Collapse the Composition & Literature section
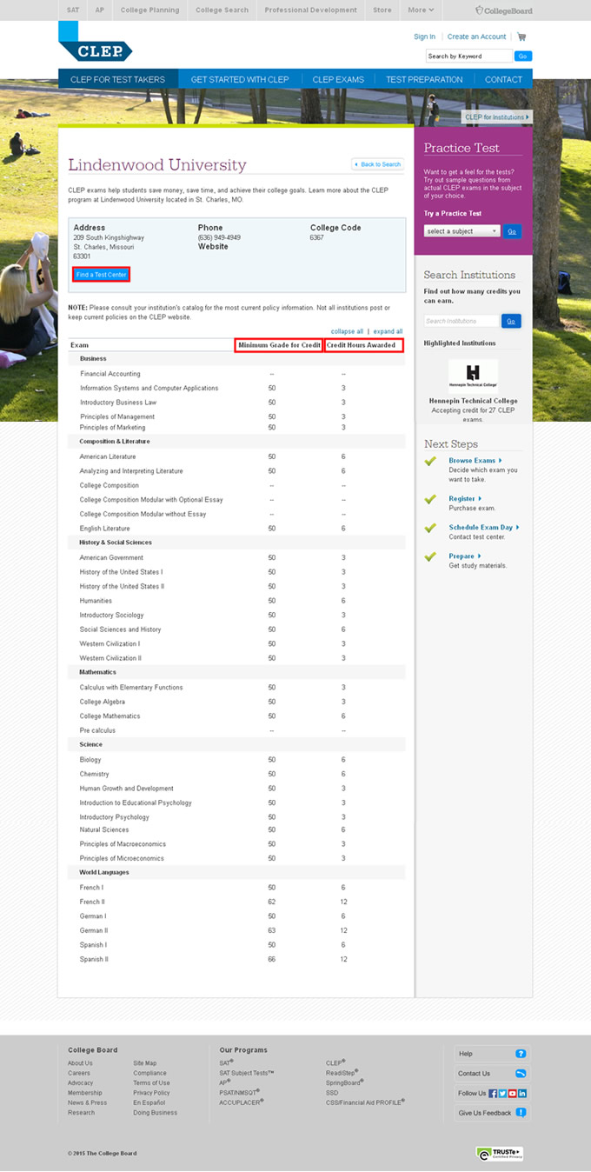Image resolution: width=591 pixels, height=1172 pixels. click(236, 441)
